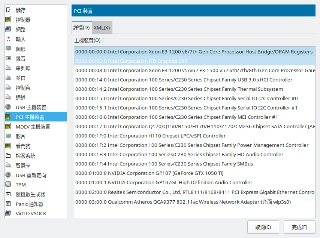Select Qualcomm Atheros QCA9377 wireless adapter

point(183,202)
